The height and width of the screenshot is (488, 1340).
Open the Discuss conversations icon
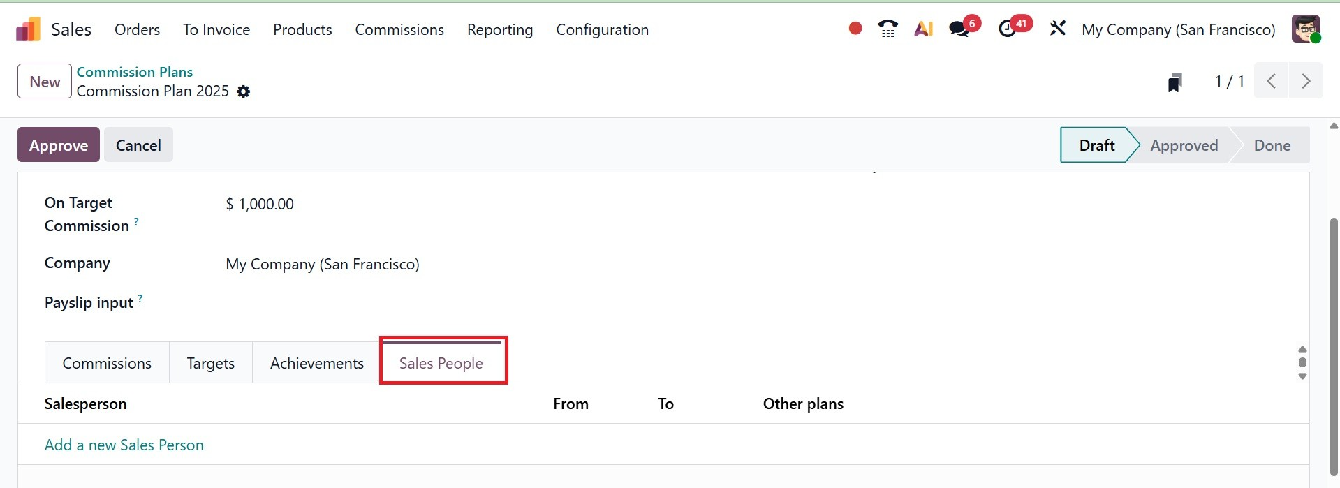[959, 29]
